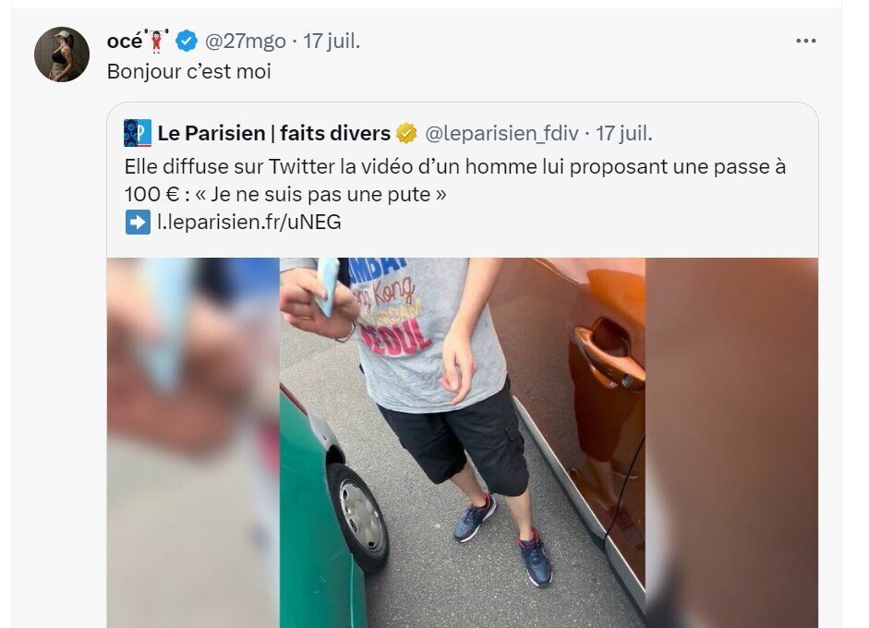
Task: Click the blue verified badge beside océ
Action: 187,41
